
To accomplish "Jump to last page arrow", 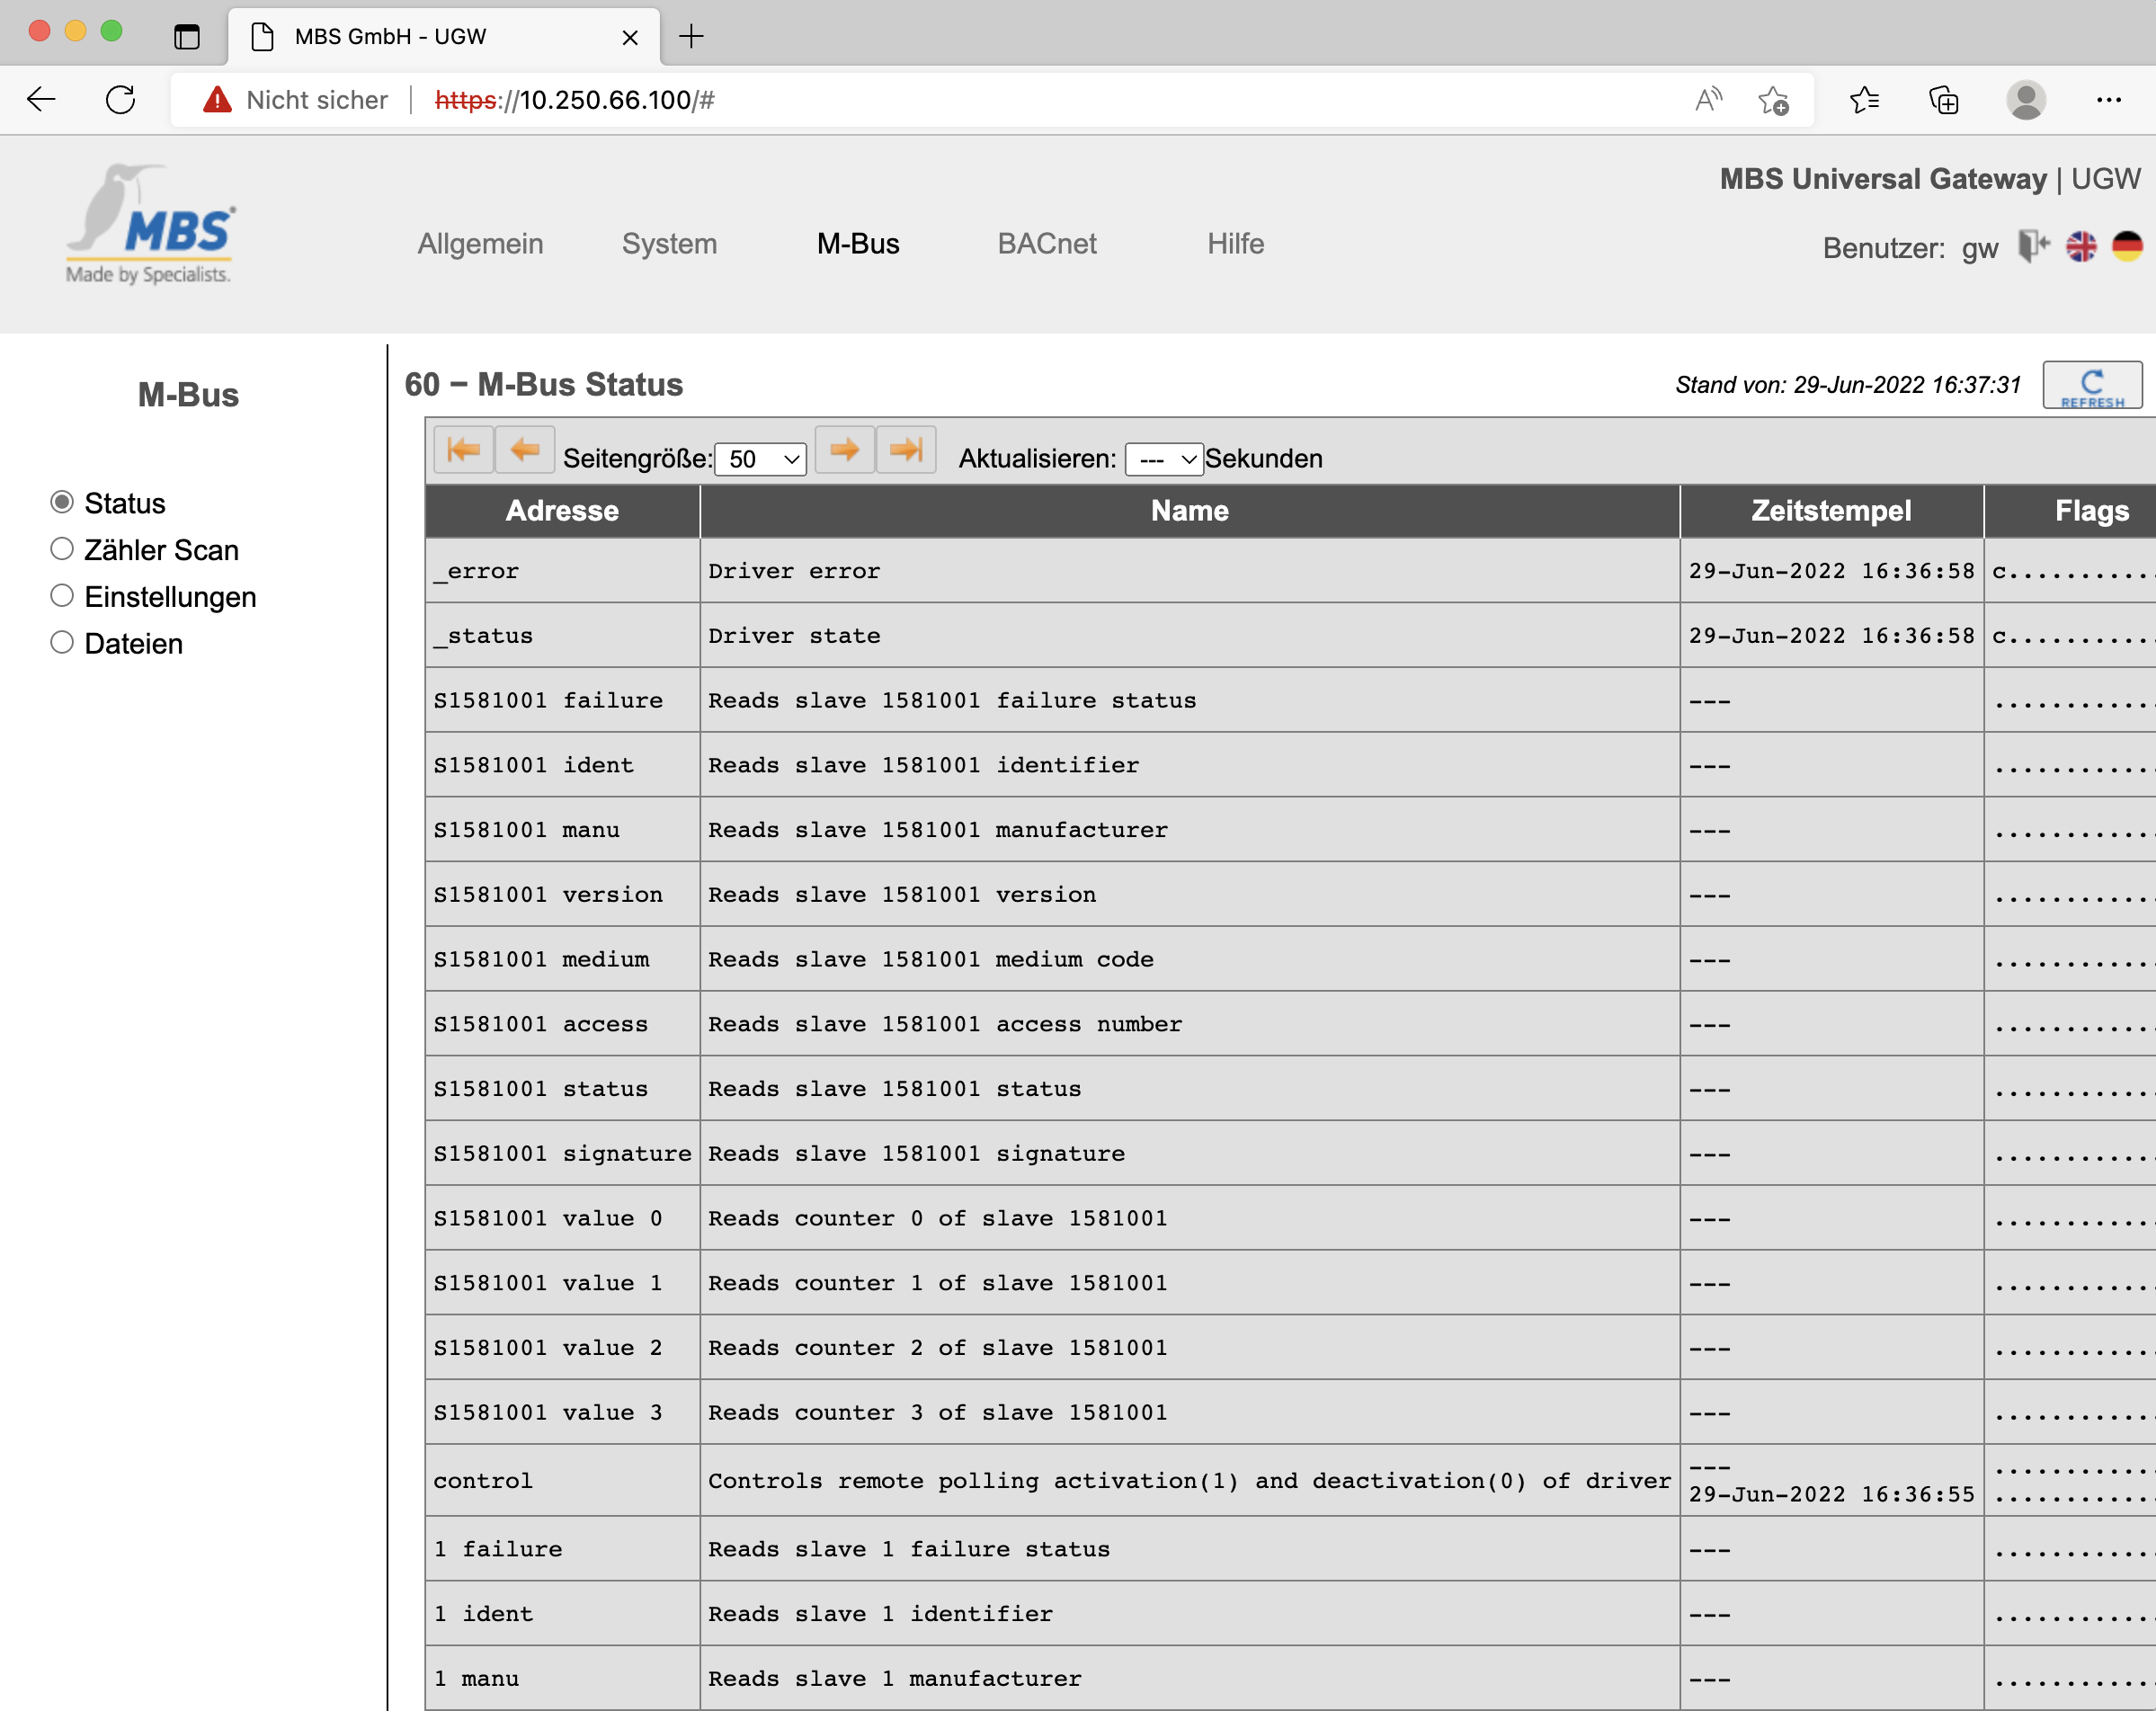I will (906, 450).
